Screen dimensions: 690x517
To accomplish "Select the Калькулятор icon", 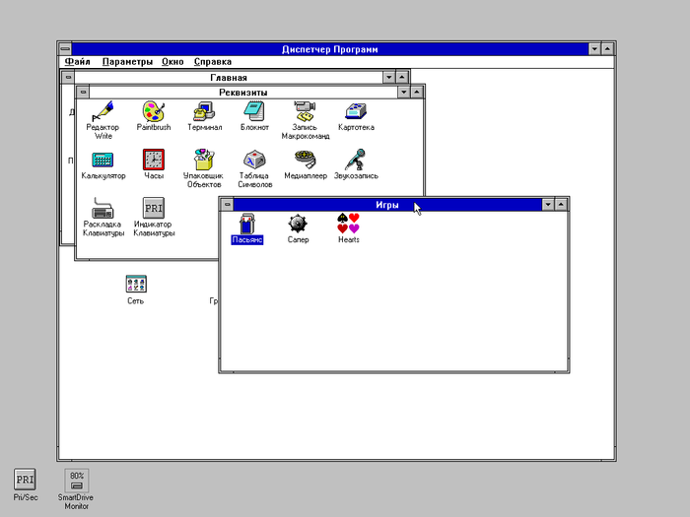I will [x=103, y=160].
